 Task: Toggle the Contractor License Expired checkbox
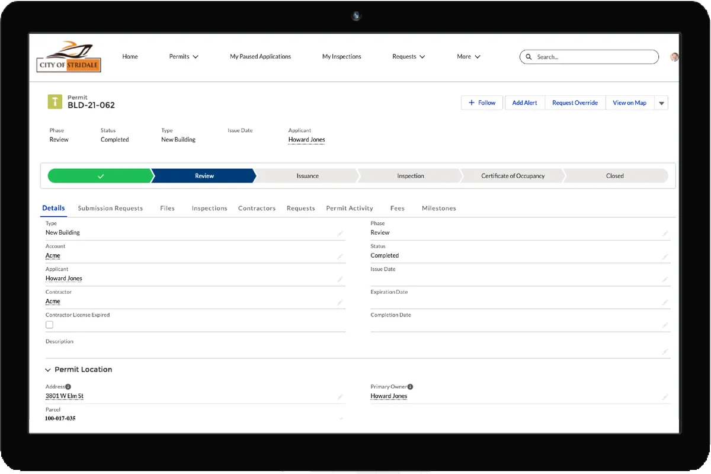click(49, 325)
